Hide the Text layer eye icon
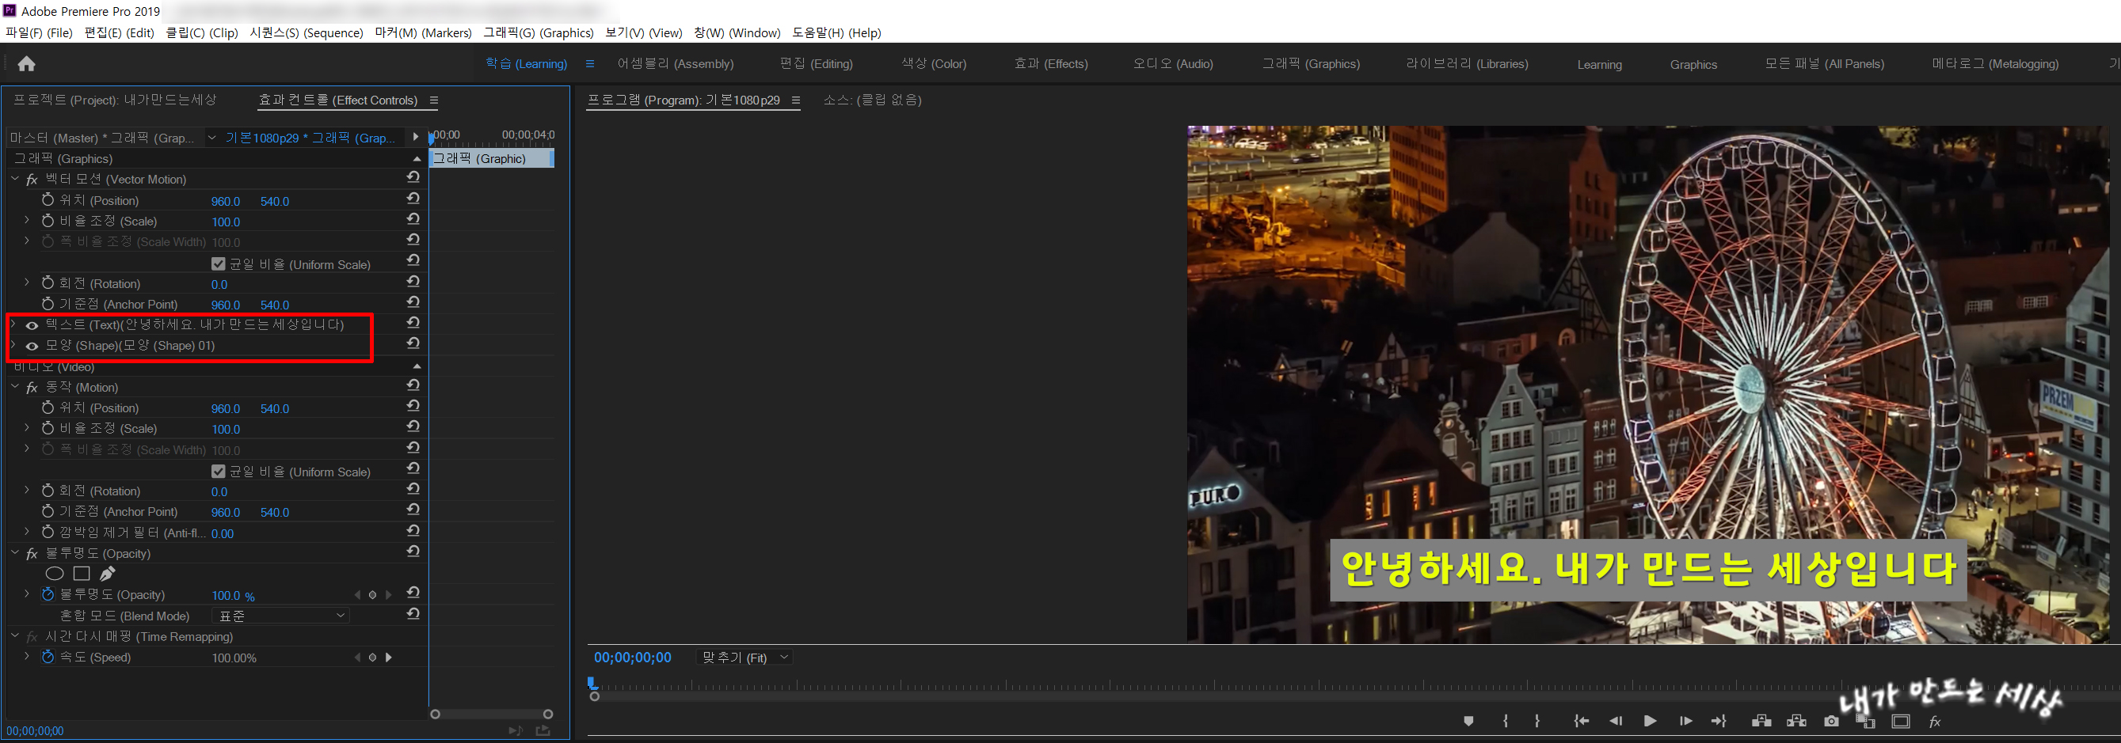Screen dimensions: 2121x743 (x=32, y=325)
